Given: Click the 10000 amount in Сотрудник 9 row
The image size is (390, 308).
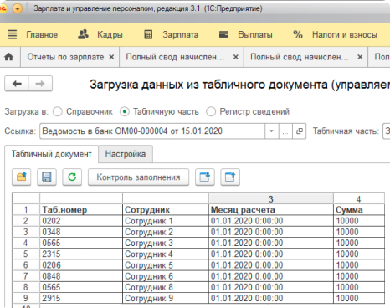Looking at the screenshot, I should (359, 298).
